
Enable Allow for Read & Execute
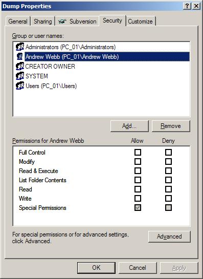click(x=138, y=171)
